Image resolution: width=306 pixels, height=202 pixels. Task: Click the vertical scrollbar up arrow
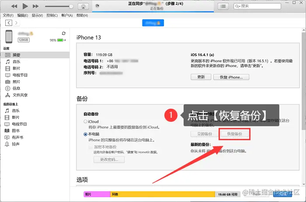click(304, 30)
